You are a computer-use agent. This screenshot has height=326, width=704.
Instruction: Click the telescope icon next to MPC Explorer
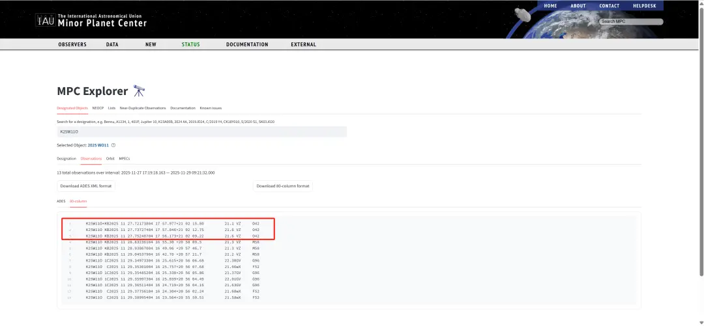tap(139, 90)
